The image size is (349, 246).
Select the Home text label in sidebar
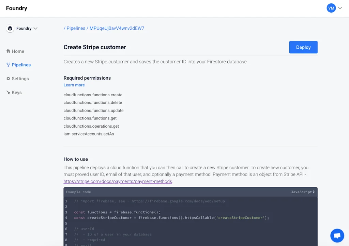[x=18, y=51]
